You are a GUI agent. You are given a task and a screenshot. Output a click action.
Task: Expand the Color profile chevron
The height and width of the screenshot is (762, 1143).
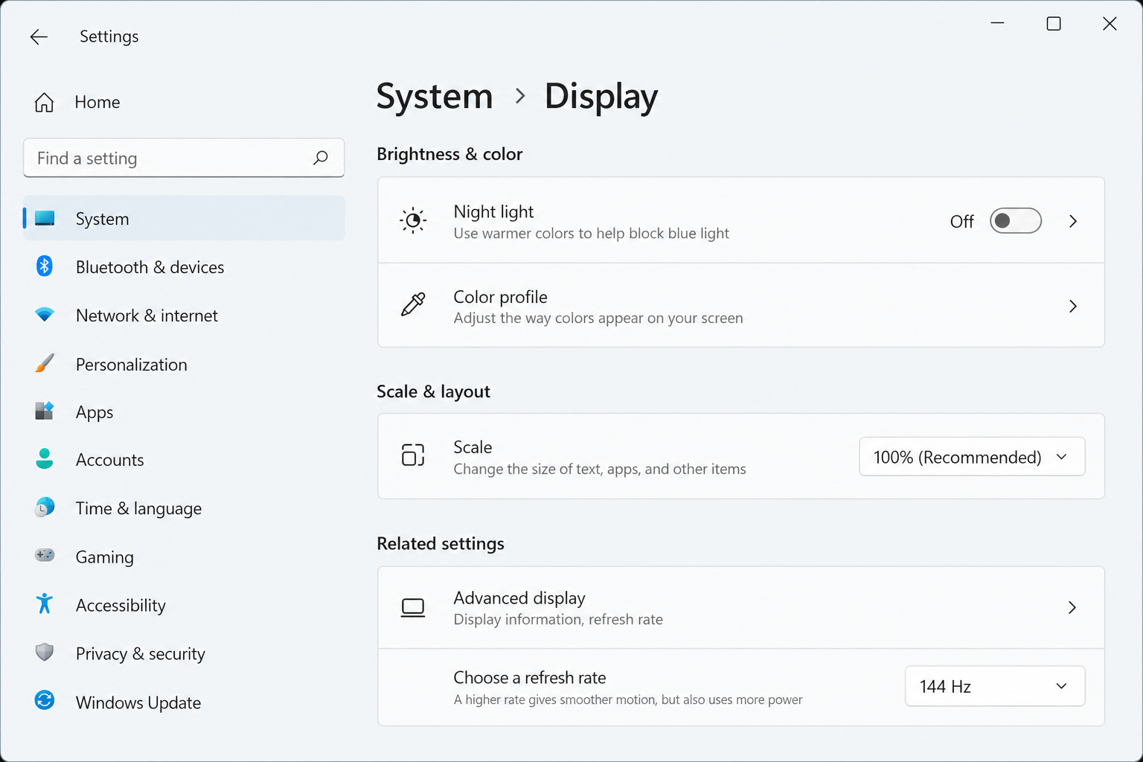click(1073, 306)
